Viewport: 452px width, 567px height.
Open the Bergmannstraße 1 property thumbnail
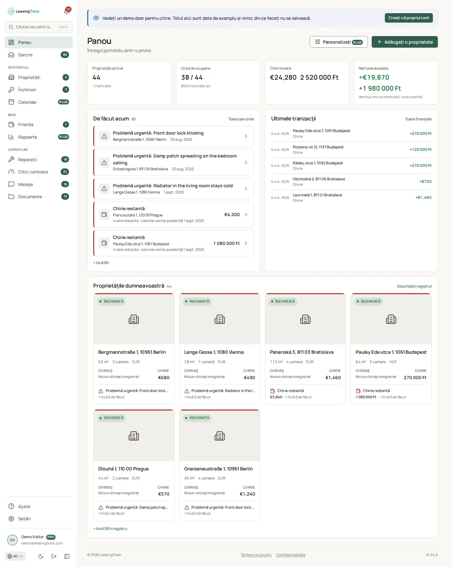[x=134, y=319]
